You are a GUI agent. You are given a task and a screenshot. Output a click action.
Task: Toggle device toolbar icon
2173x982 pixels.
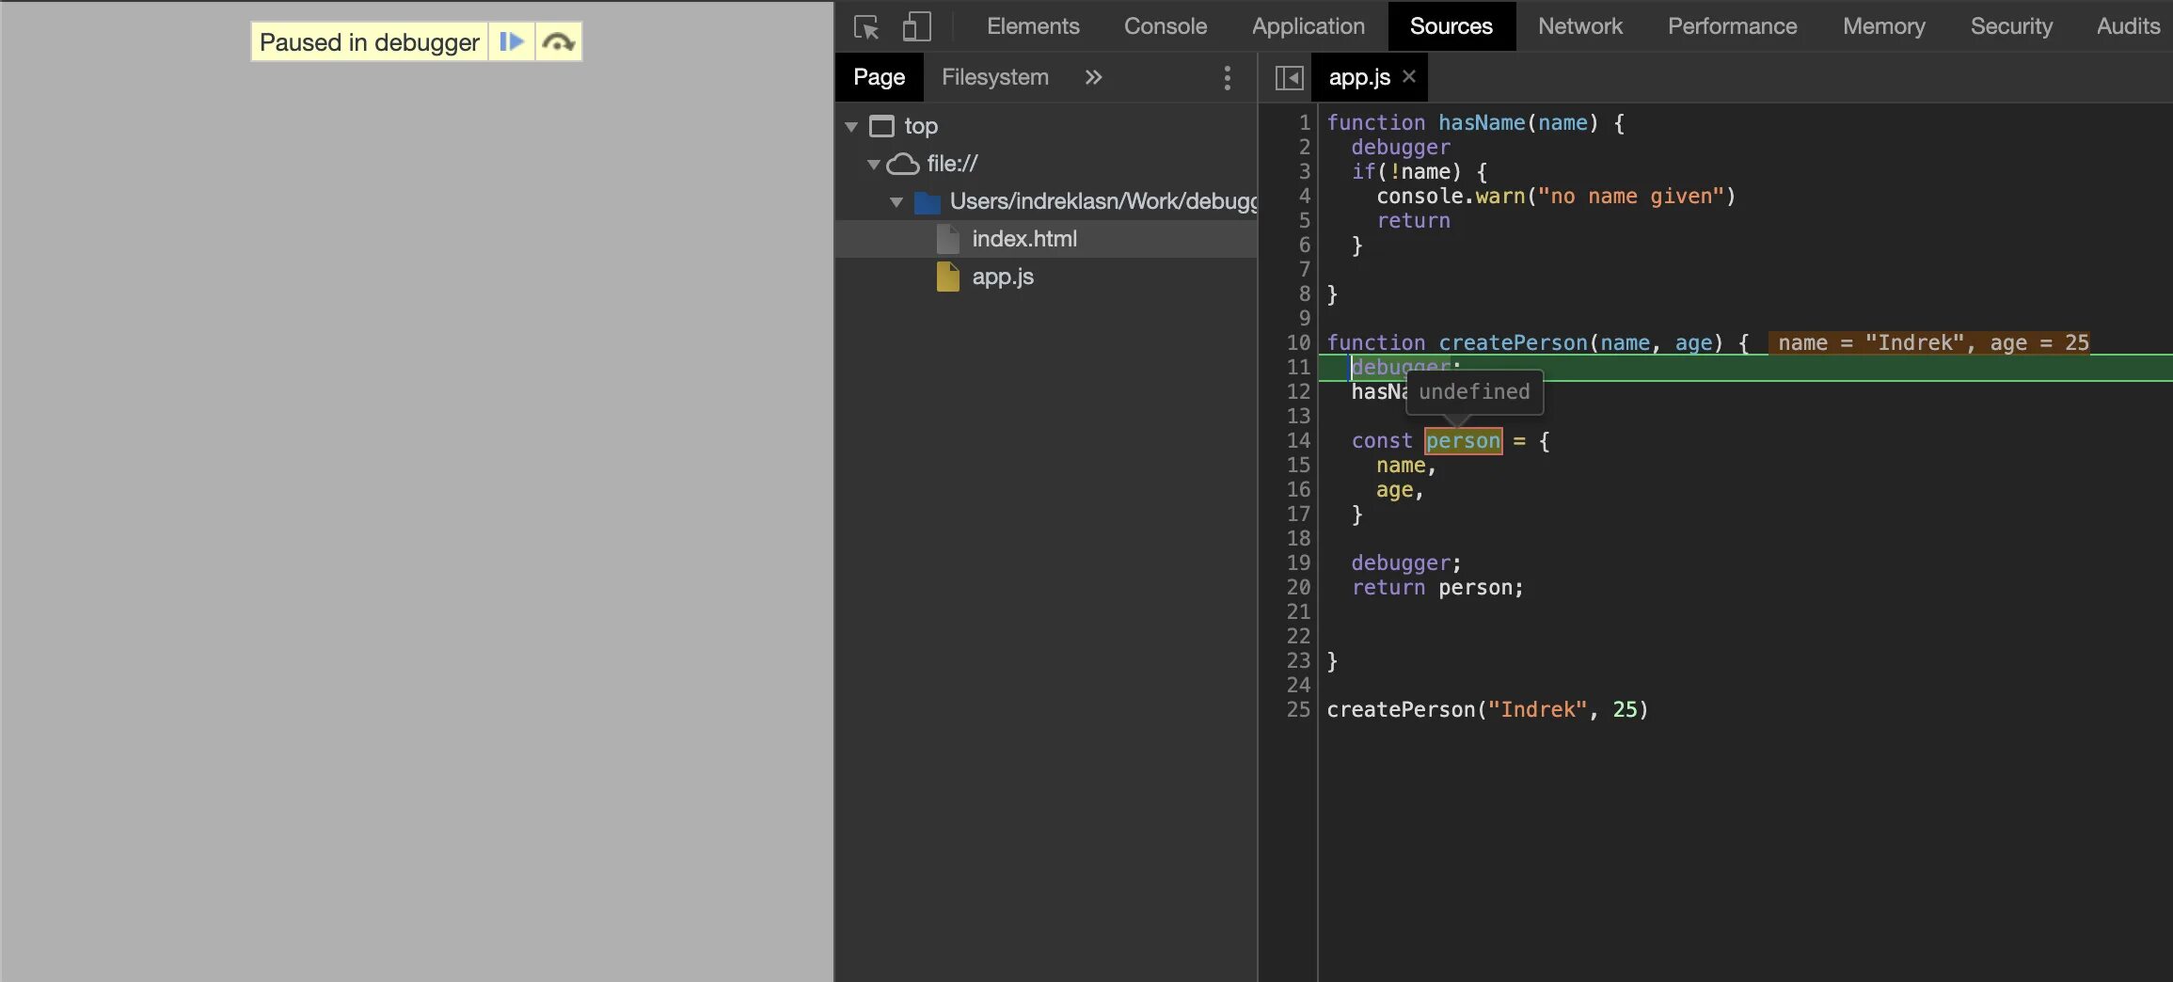916,26
